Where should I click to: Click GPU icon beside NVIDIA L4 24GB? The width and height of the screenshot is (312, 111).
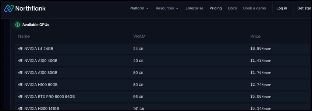[x=20, y=49]
